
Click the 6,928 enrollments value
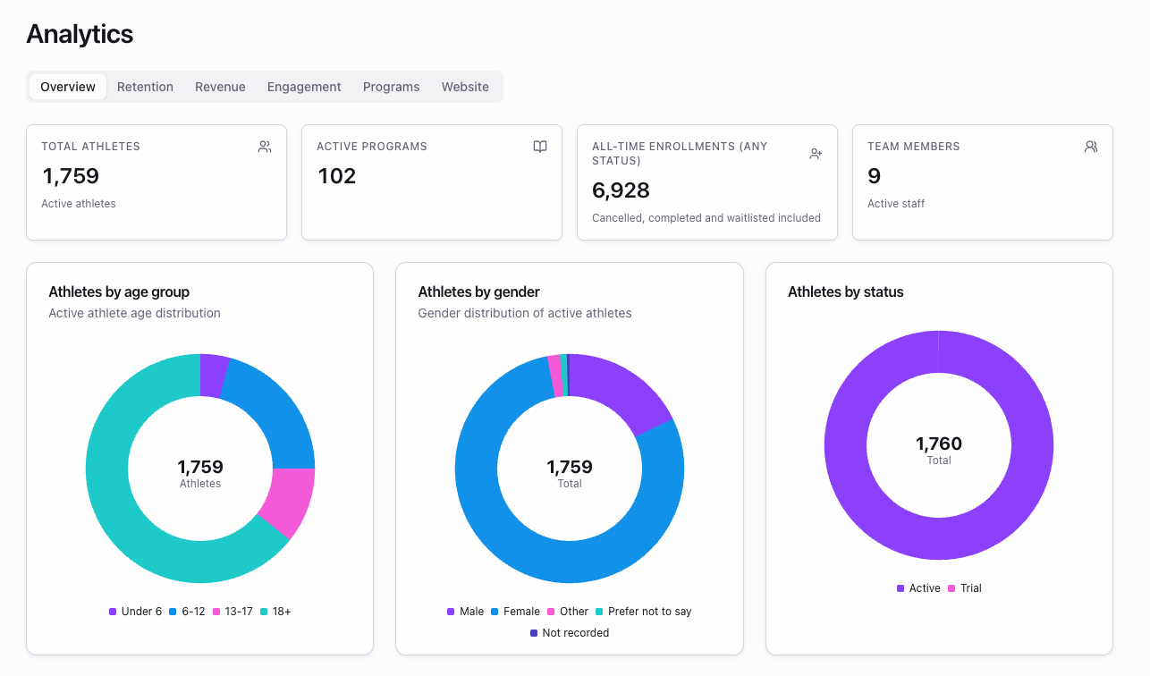pyautogui.click(x=621, y=190)
